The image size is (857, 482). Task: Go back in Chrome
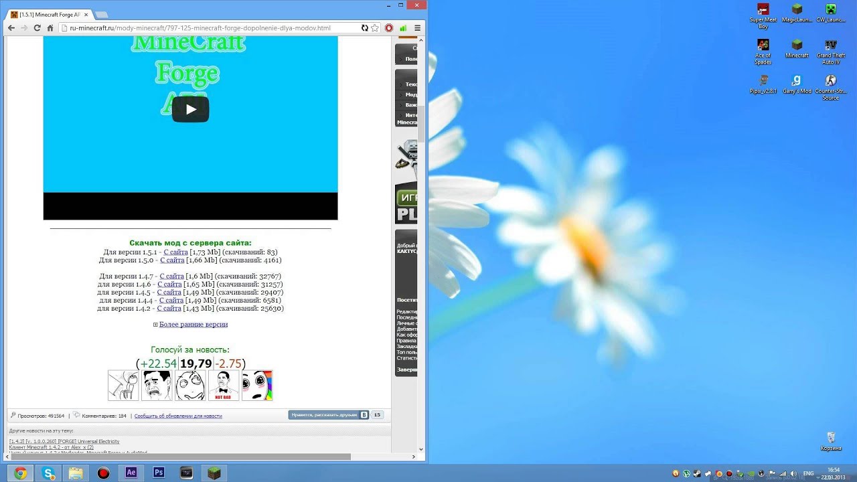click(11, 28)
